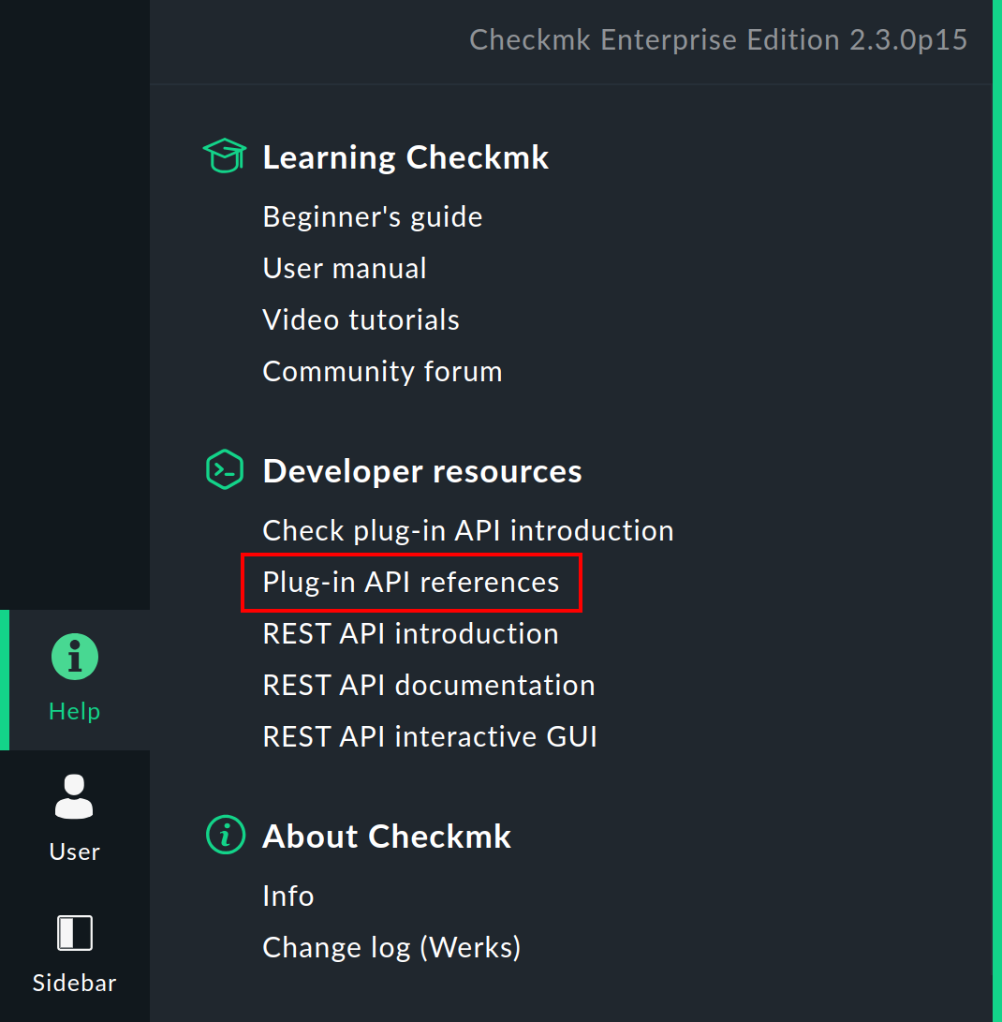The width and height of the screenshot is (1002, 1022).
Task: Click the Sidebar label in navigation bar
Action: [x=74, y=983]
